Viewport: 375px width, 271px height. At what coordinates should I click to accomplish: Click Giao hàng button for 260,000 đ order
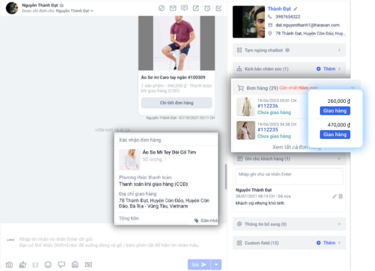335,111
